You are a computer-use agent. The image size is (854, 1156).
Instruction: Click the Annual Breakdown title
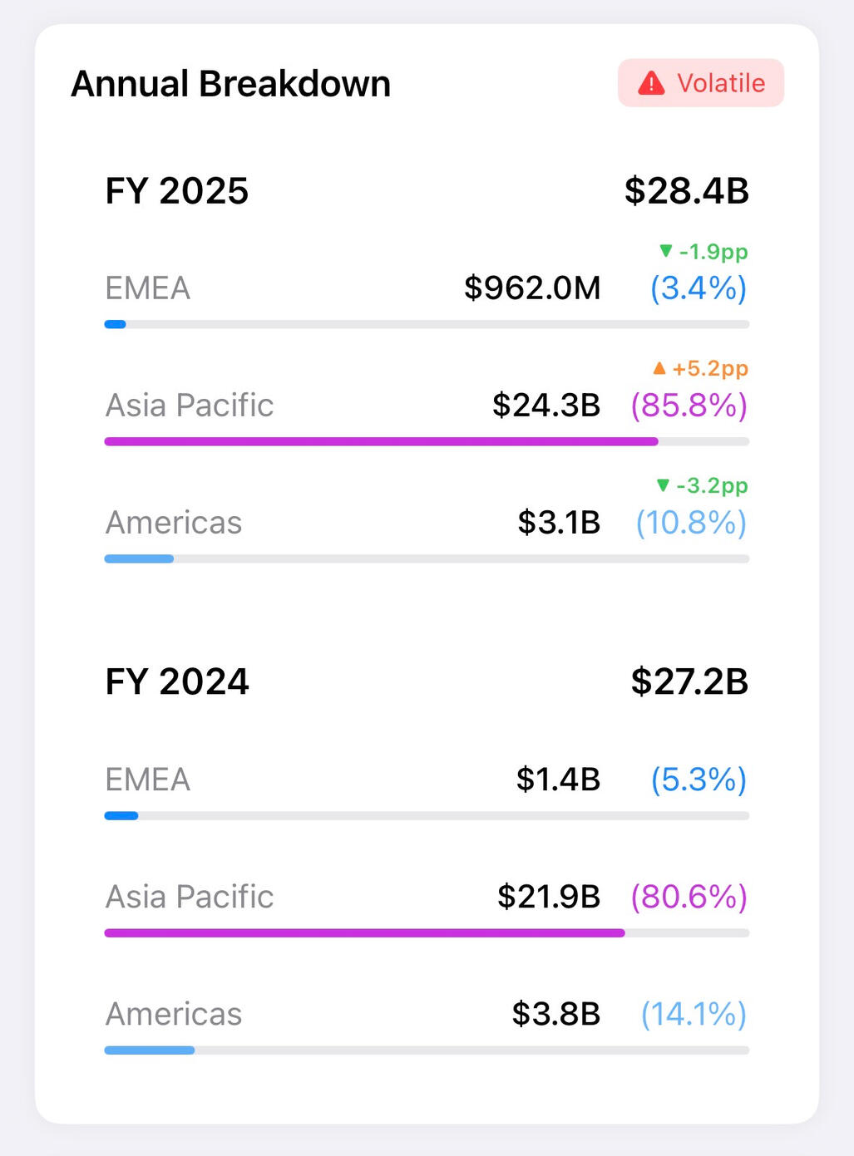point(230,84)
